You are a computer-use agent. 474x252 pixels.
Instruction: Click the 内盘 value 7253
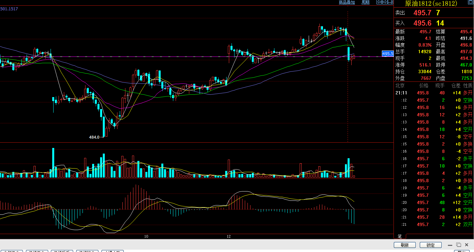click(467, 78)
